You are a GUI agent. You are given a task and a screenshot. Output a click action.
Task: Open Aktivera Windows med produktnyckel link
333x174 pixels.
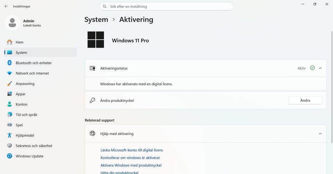(131, 165)
